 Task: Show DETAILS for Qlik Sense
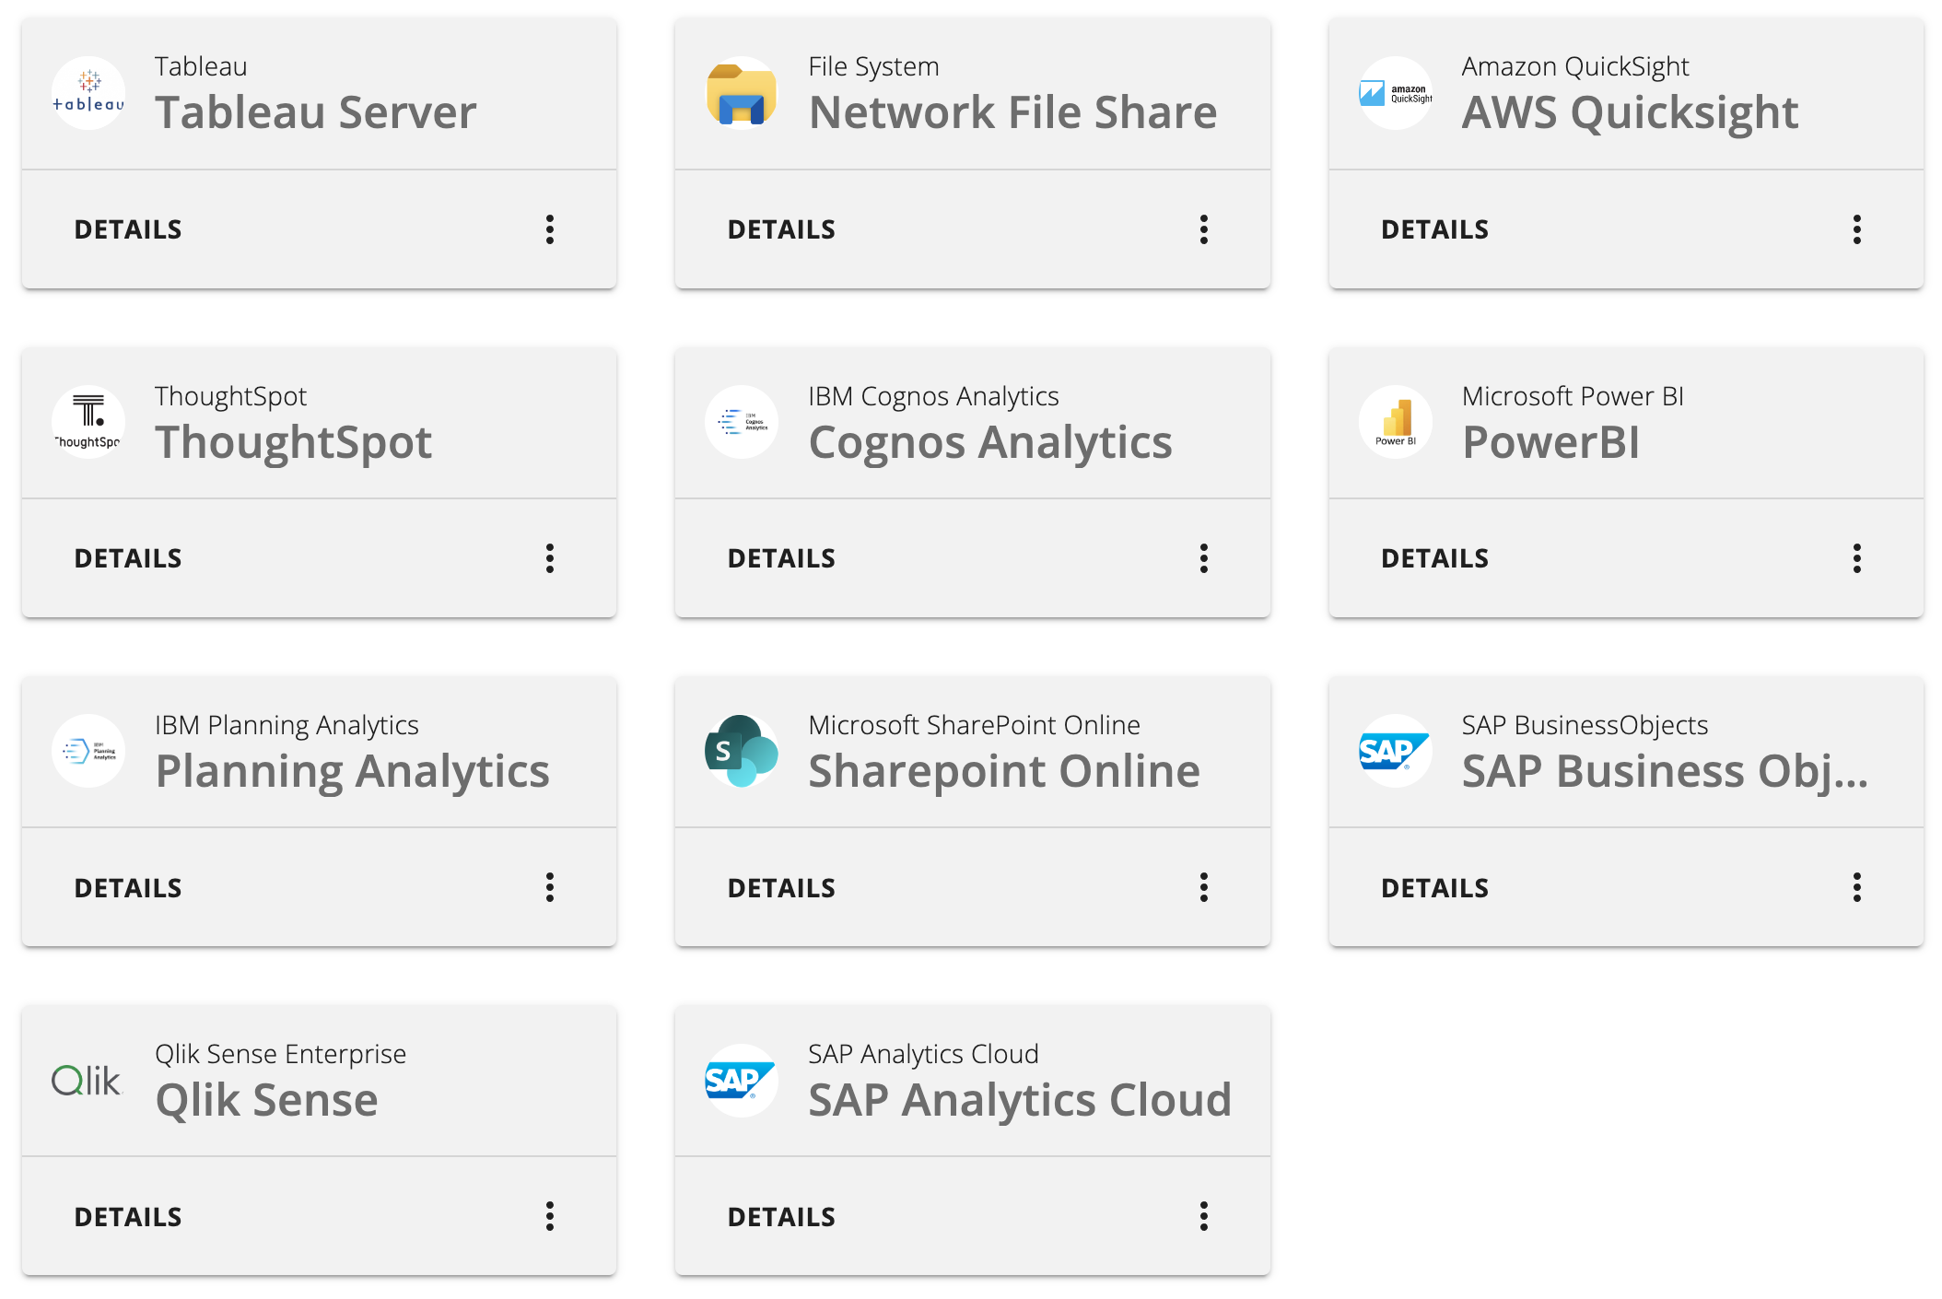pos(128,1217)
